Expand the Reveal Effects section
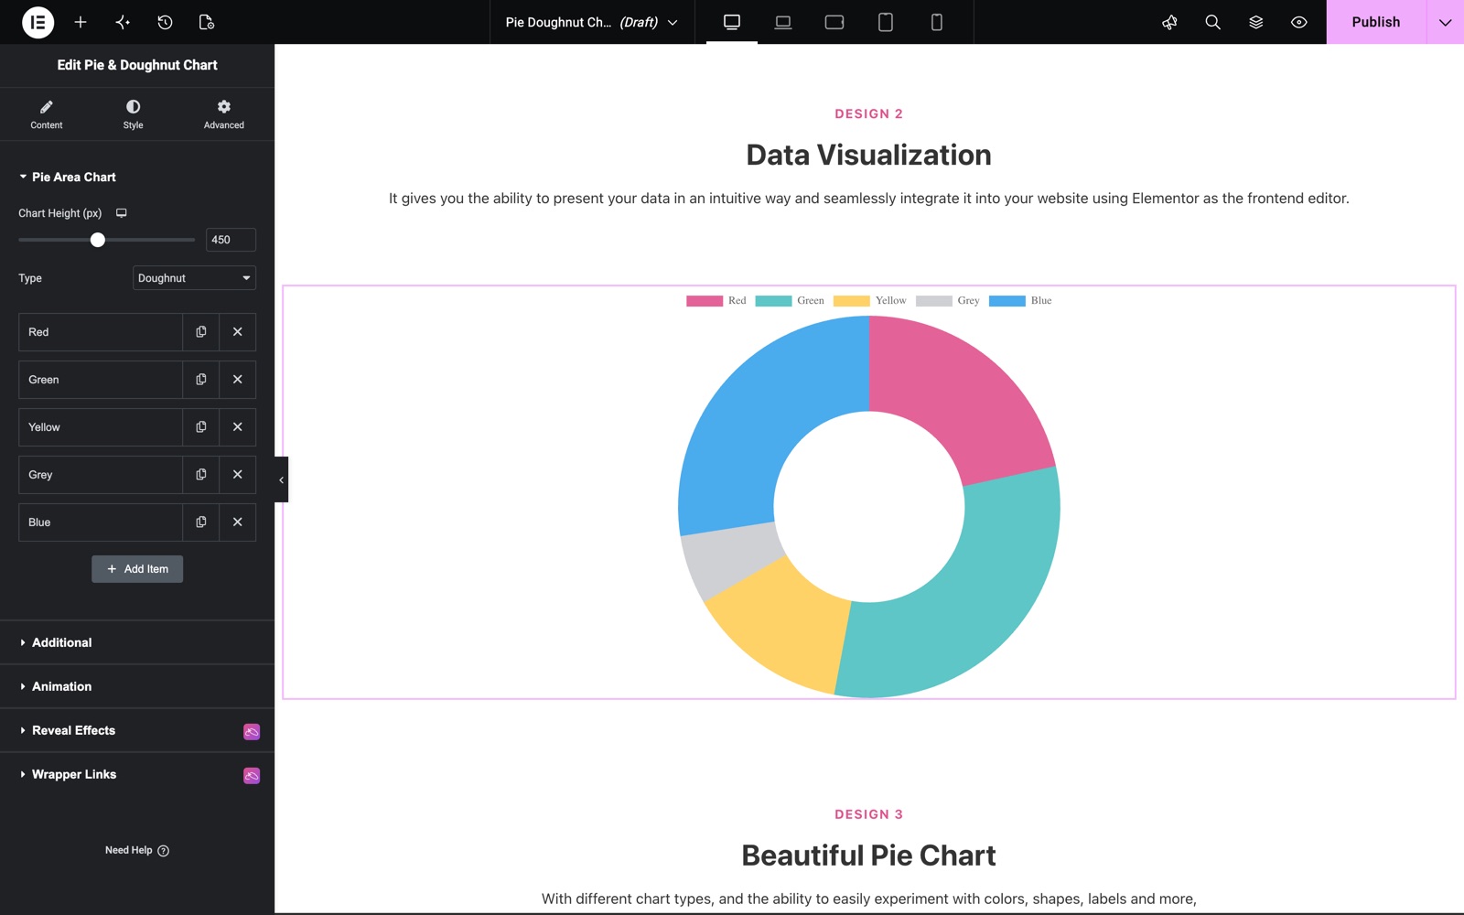This screenshot has height=915, width=1464. pyautogui.click(x=137, y=730)
